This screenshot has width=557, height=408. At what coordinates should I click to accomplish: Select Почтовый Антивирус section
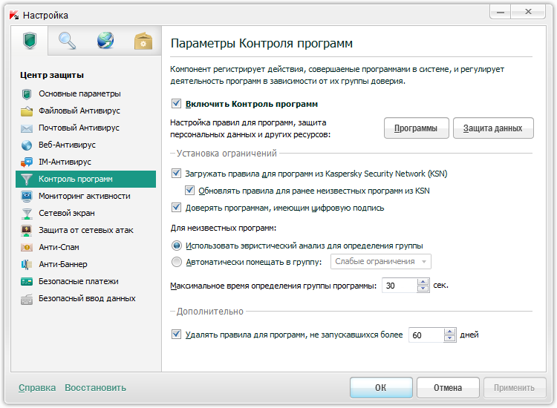point(79,128)
